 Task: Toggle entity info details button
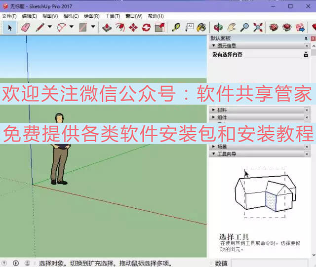tap(306, 54)
